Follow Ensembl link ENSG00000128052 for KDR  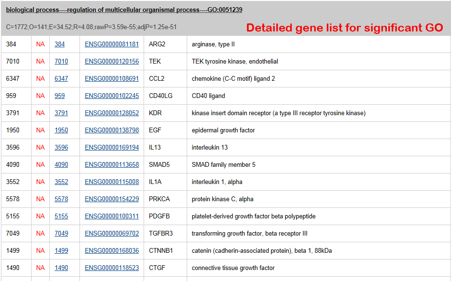click(112, 113)
